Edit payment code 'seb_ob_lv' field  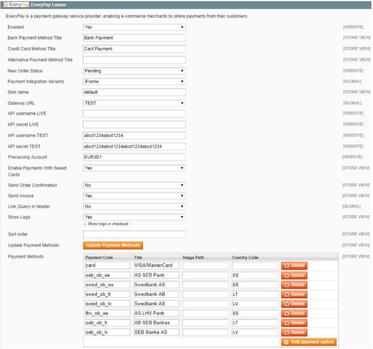coord(107,332)
